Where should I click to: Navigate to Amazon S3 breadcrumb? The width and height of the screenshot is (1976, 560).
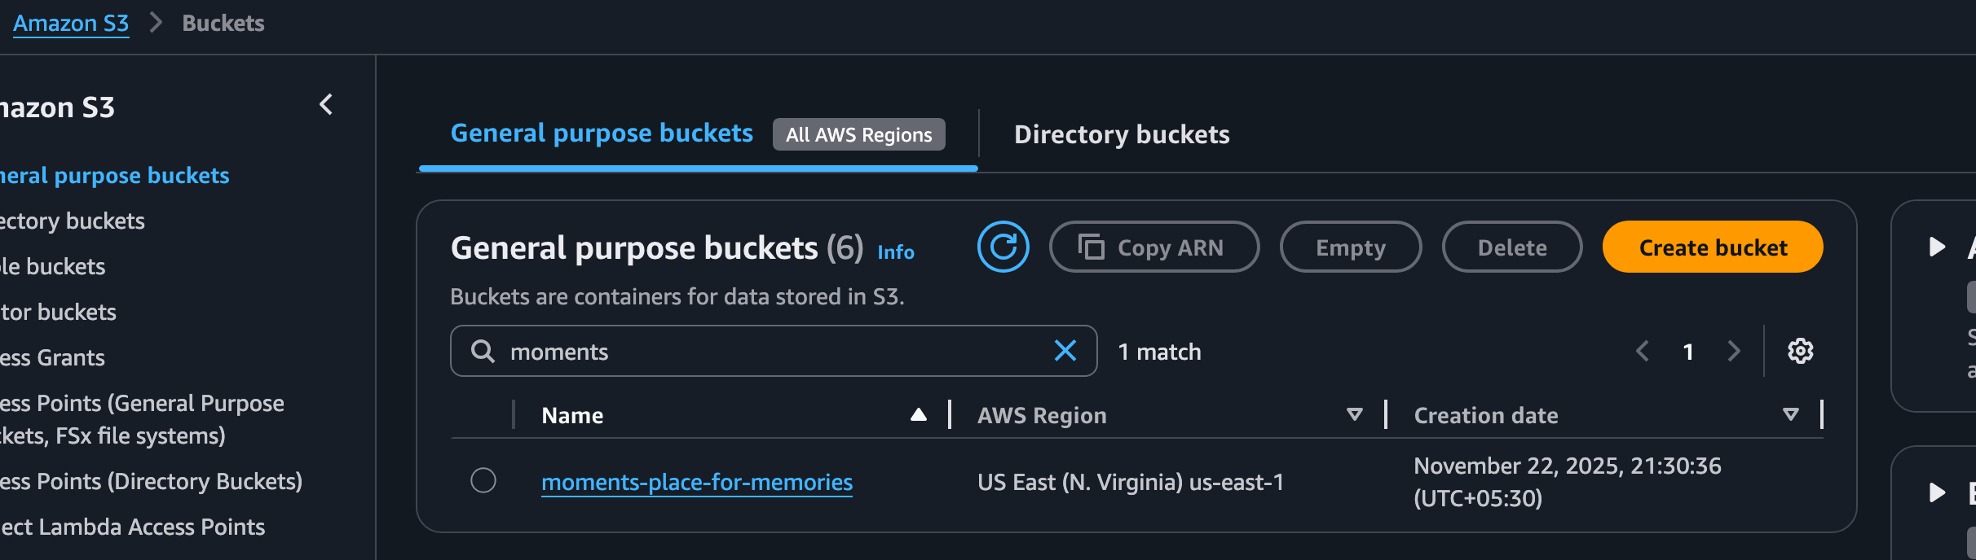71,24
